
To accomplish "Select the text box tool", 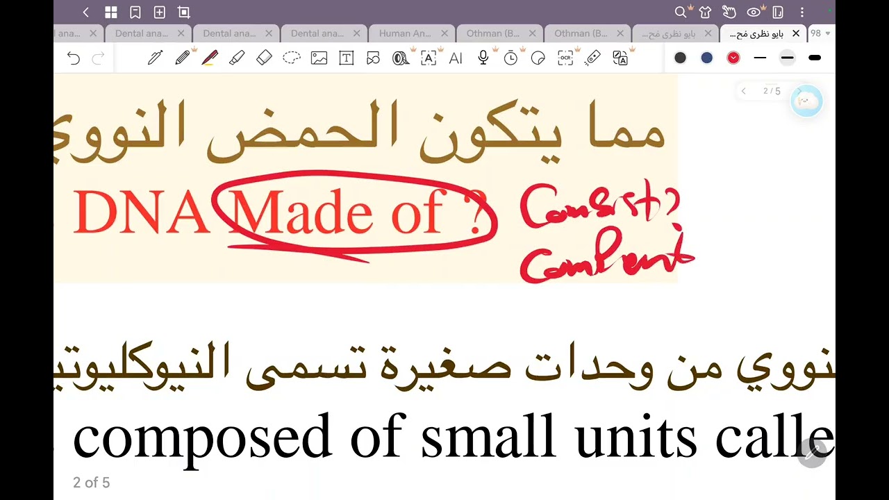I will point(346,58).
